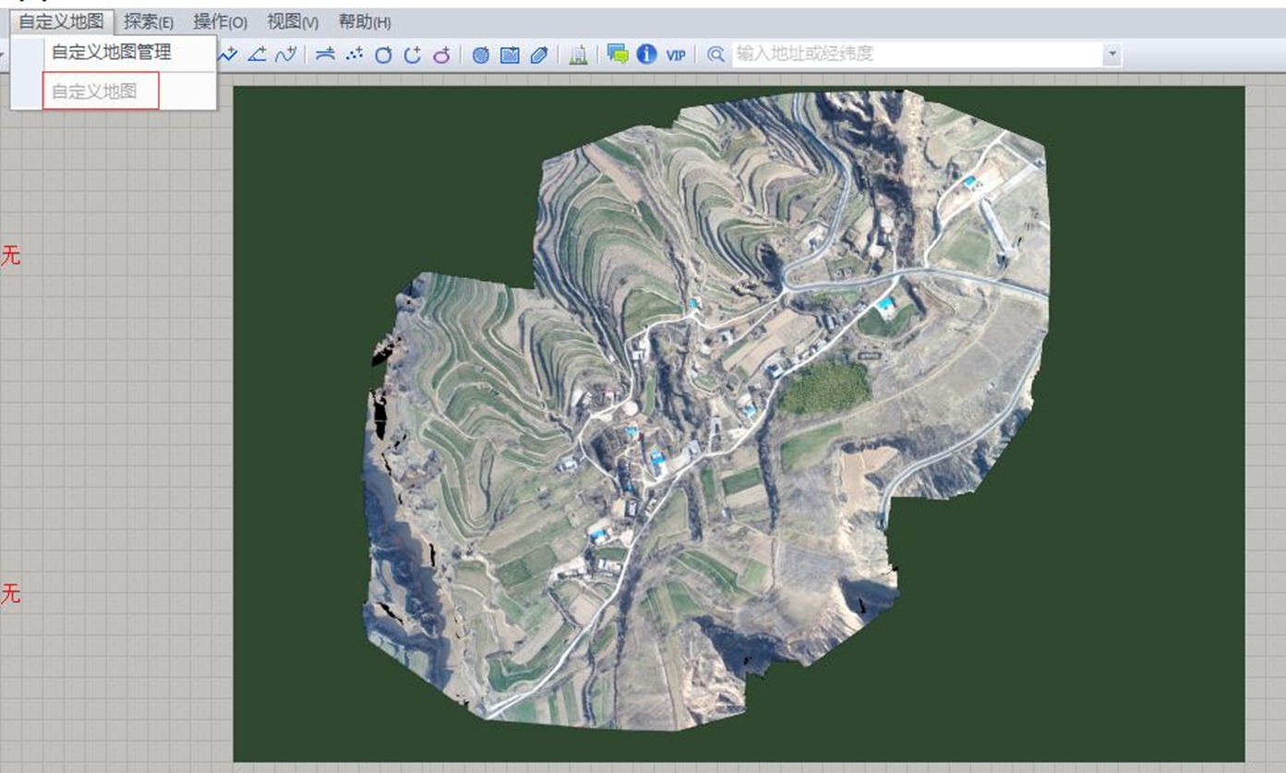This screenshot has width=1286, height=773.
Task: Click the magnifier search icon
Action: [x=715, y=54]
